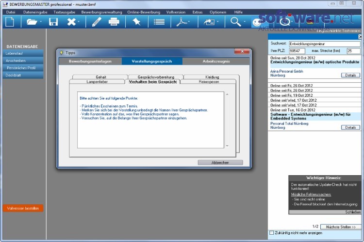
Task: Switch to the Bewerbungsunterlagen tab
Action: (90, 61)
